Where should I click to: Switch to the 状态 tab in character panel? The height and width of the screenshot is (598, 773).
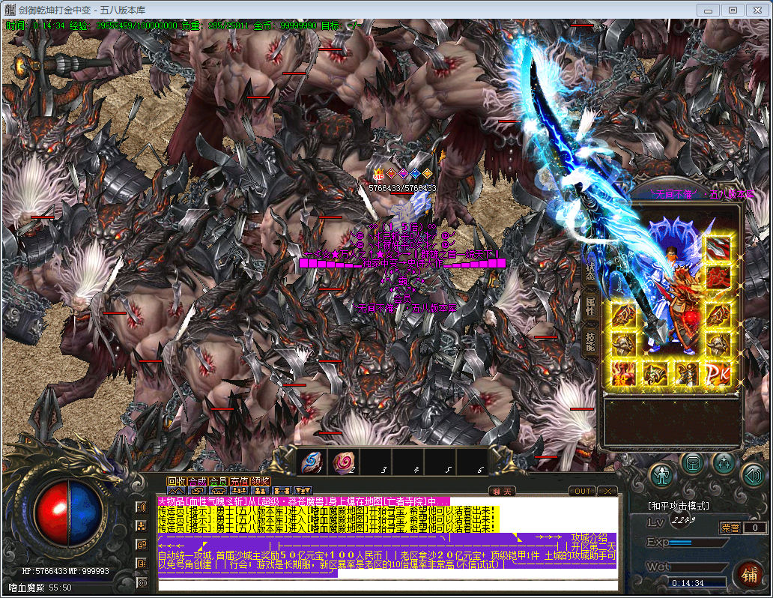589,271
